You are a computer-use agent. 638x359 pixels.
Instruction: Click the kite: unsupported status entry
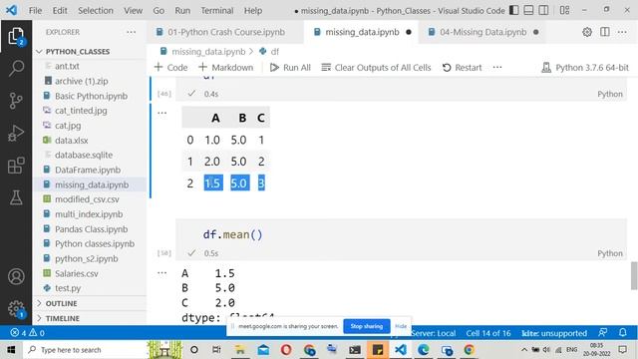pos(554,333)
